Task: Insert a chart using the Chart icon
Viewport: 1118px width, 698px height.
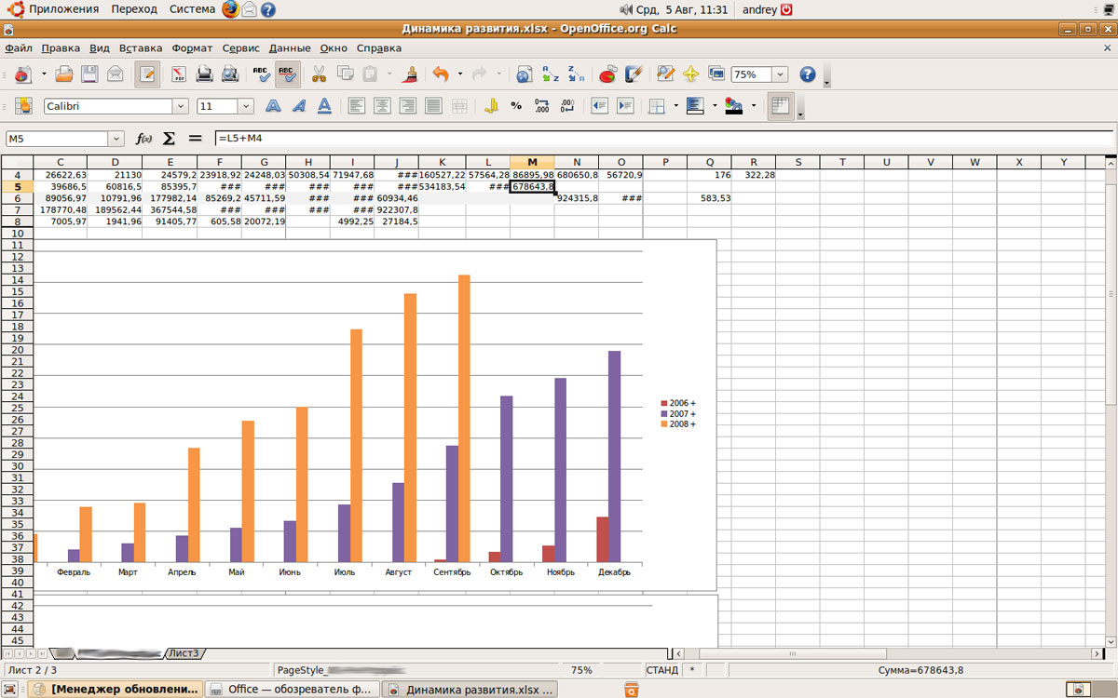Action: [607, 74]
